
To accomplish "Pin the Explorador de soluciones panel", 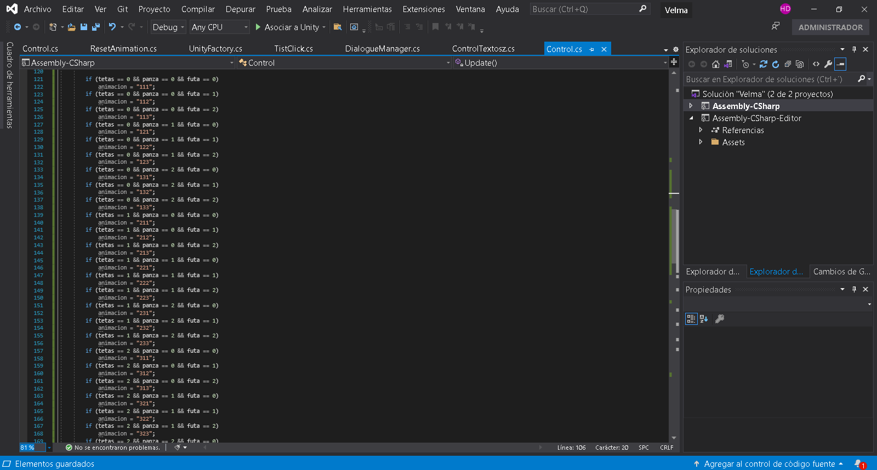I will pyautogui.click(x=854, y=49).
